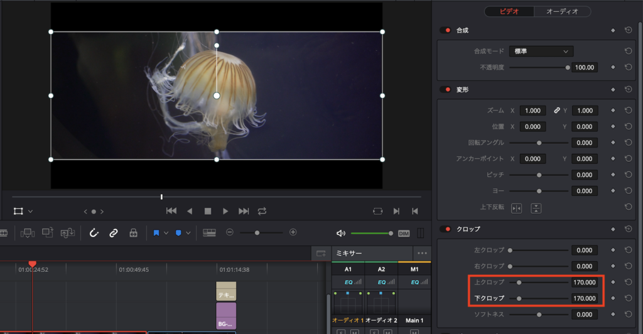
Task: Switch to the オーディオ tab
Action: [x=563, y=11]
